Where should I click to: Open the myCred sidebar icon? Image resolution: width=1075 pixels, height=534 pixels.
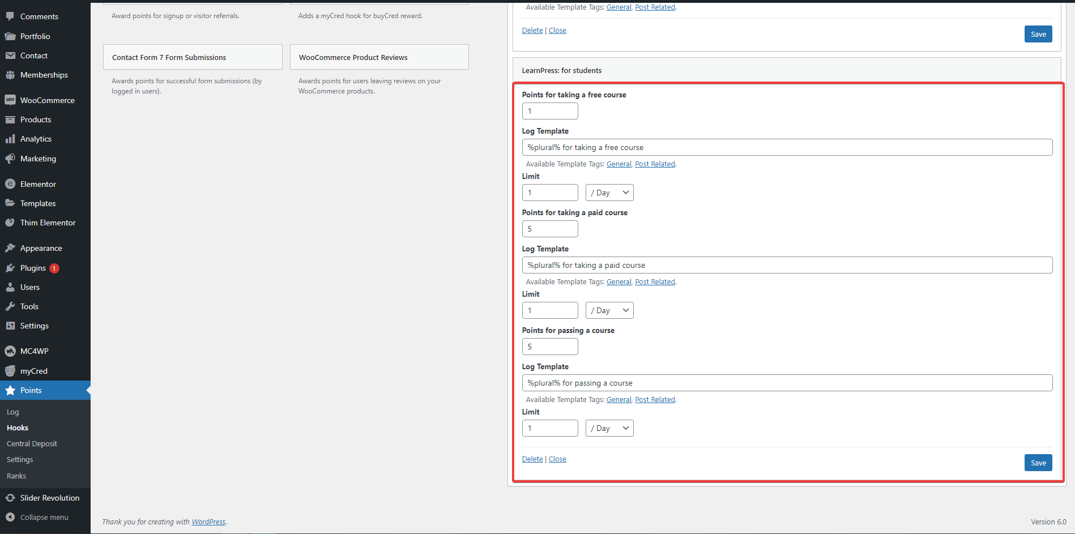10,371
